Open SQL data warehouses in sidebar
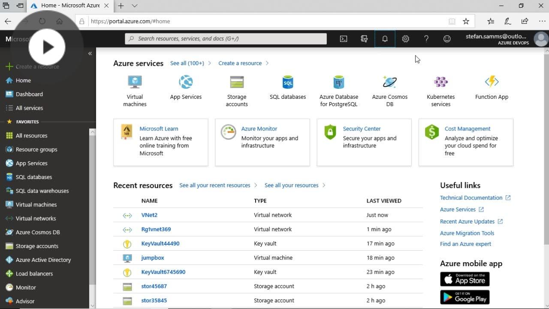This screenshot has width=549, height=309. pyautogui.click(x=42, y=191)
